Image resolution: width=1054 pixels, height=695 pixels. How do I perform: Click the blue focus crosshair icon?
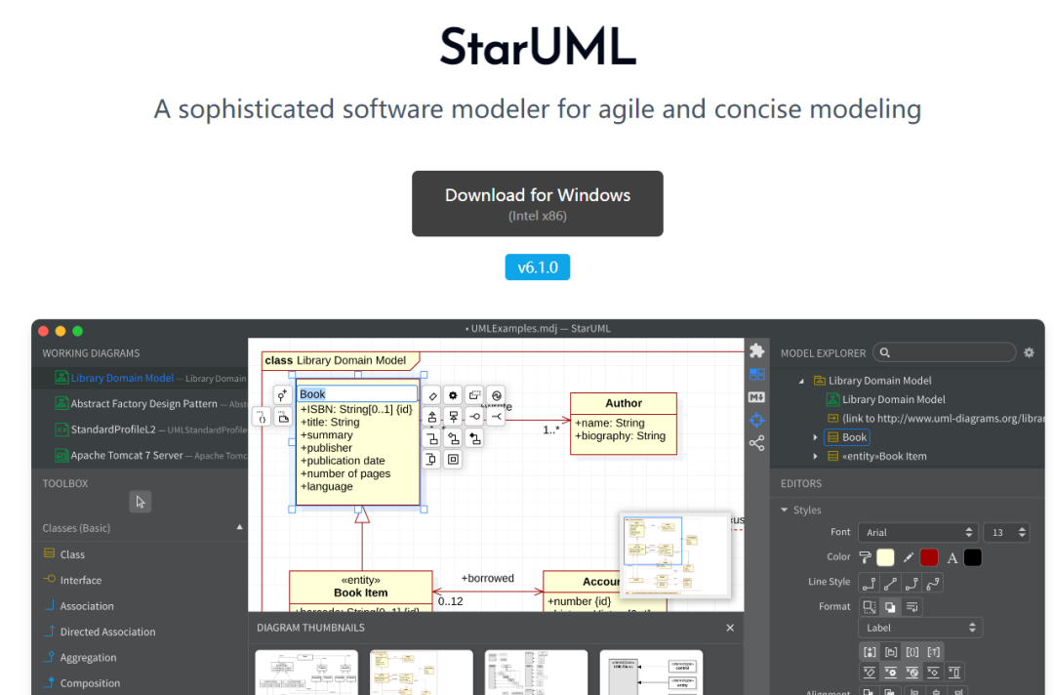coord(756,420)
